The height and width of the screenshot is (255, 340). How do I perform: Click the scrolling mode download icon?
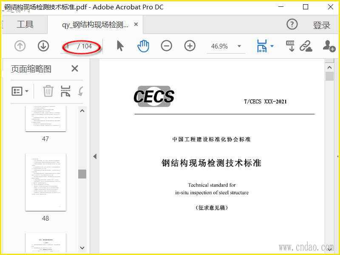290,46
